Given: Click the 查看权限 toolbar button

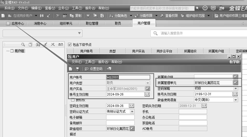Looking at the screenshot, I should (169, 16).
